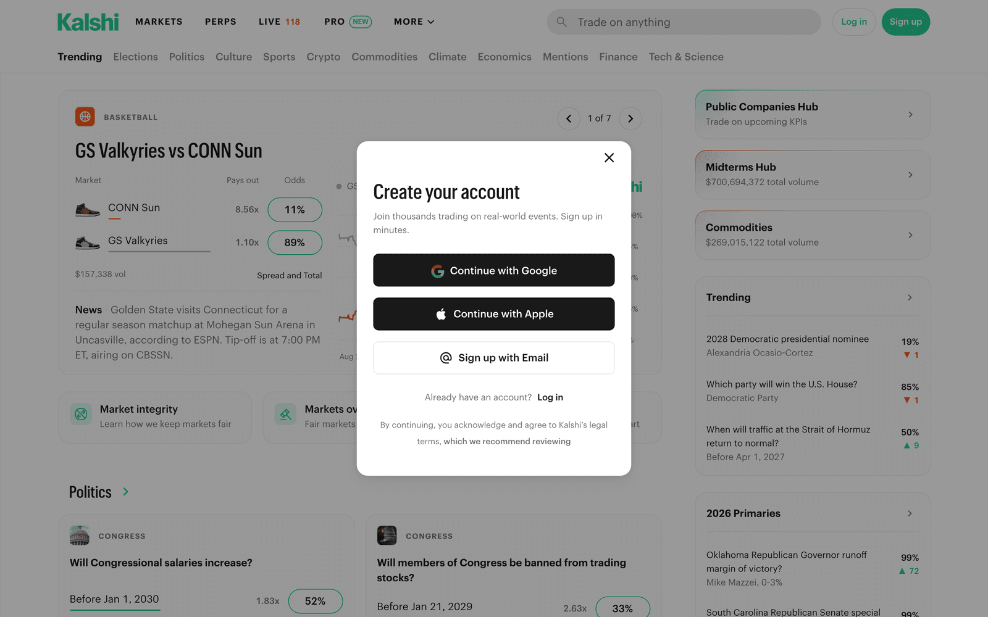The width and height of the screenshot is (988, 617).
Task: Click Congress thumbnail for stock trading market
Action: [x=387, y=536]
